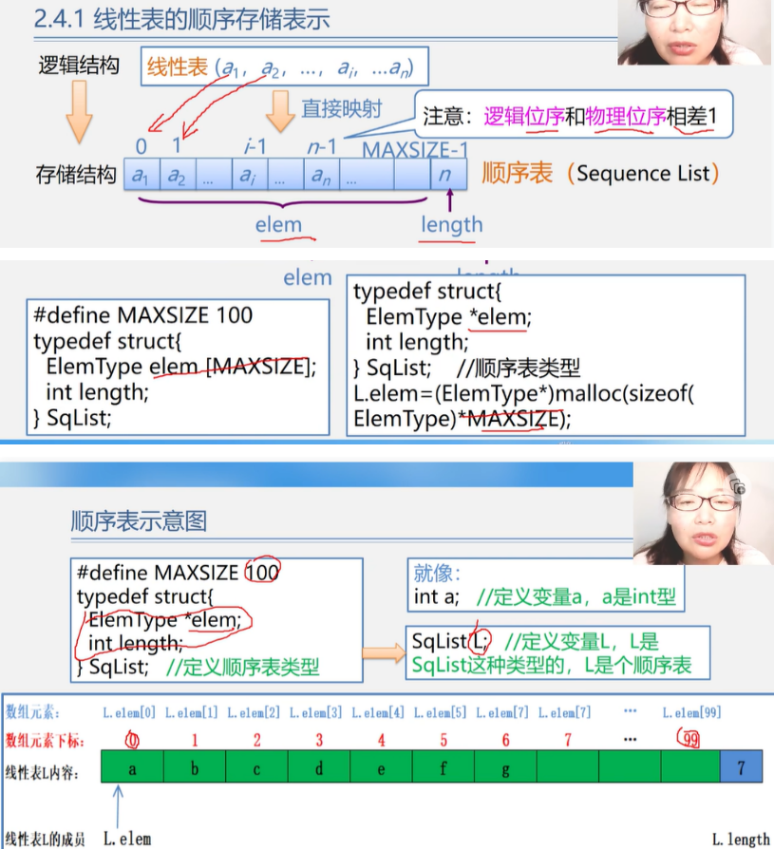Screen dimensions: 774x849
Task: Click the green cell containing 'b'
Action: pos(195,766)
